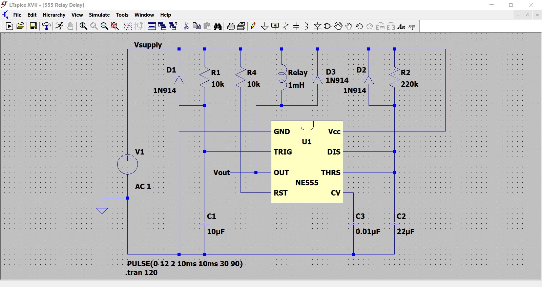542x287 pixels.
Task: Undo the last action
Action: (359, 26)
